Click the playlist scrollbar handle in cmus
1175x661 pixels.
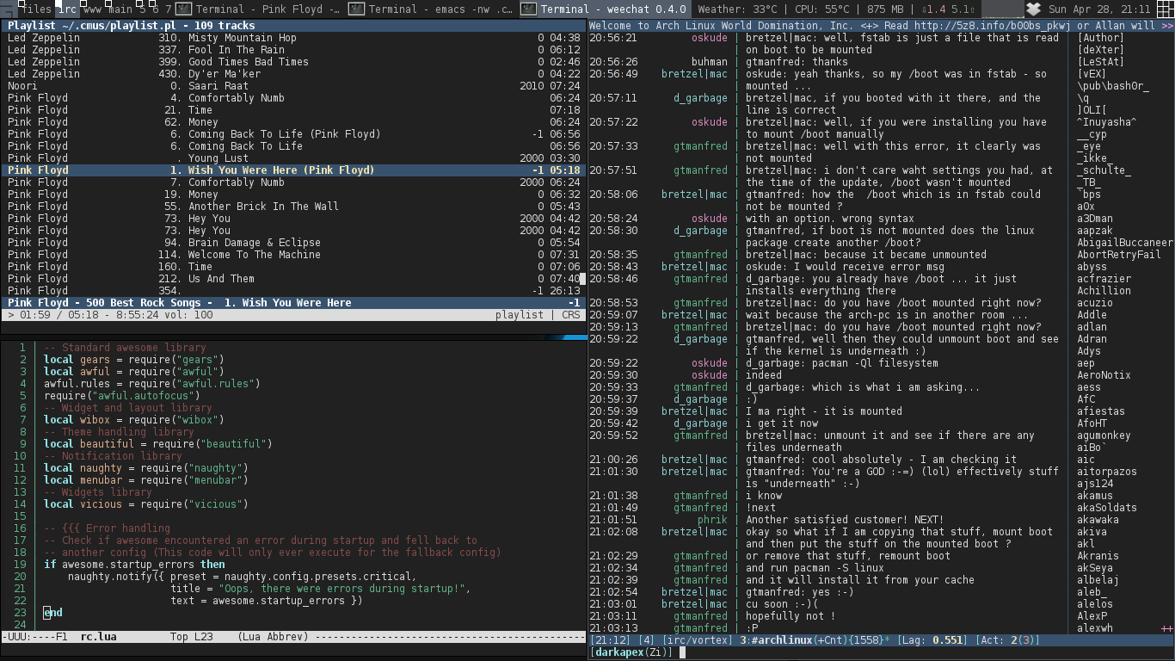582,279
